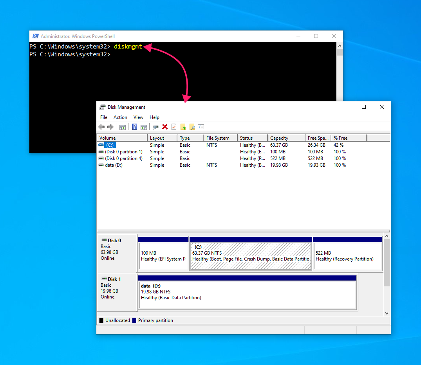The height and width of the screenshot is (365, 421).
Task: Click the Properties checkmark page icon
Action: click(174, 127)
